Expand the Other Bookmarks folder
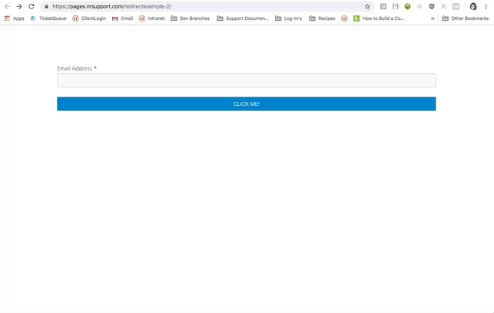Screen dimensions: 494x313 click(466, 18)
